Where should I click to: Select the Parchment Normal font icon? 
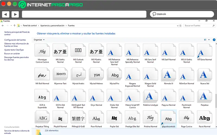pos(187,96)
